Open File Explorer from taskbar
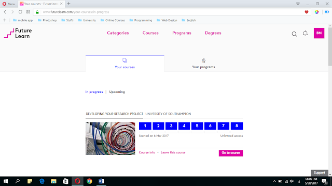 coord(53,181)
